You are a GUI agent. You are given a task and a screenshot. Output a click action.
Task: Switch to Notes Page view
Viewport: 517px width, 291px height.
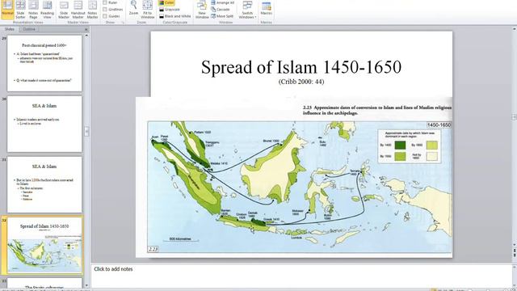[33, 9]
